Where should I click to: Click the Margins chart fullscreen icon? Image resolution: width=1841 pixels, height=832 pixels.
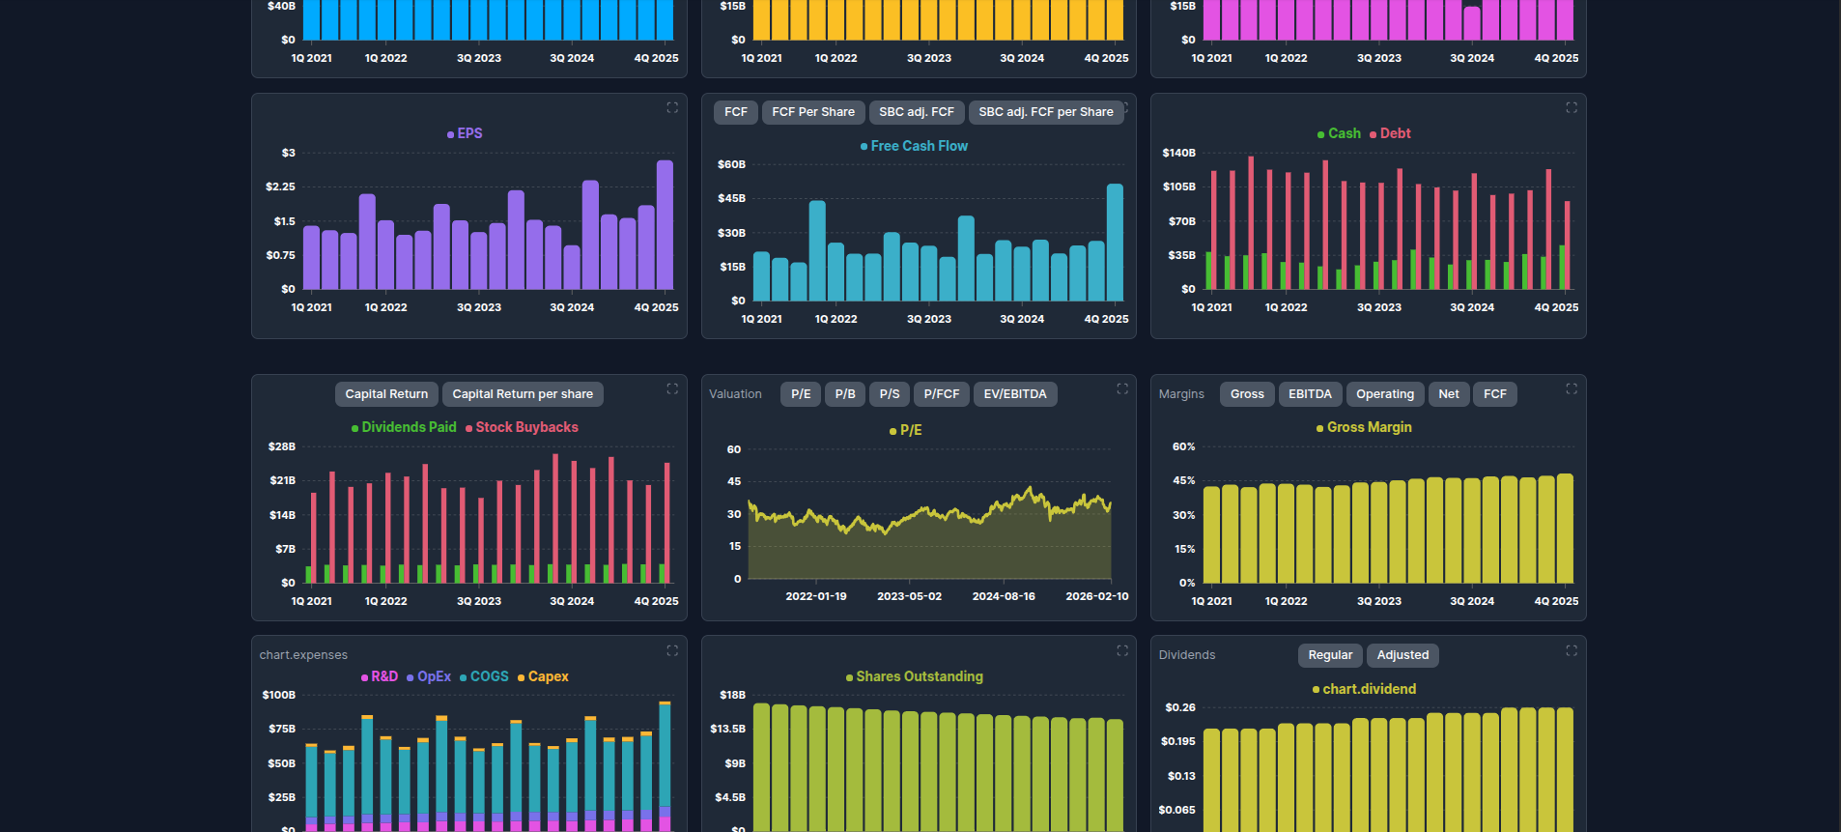click(x=1572, y=388)
